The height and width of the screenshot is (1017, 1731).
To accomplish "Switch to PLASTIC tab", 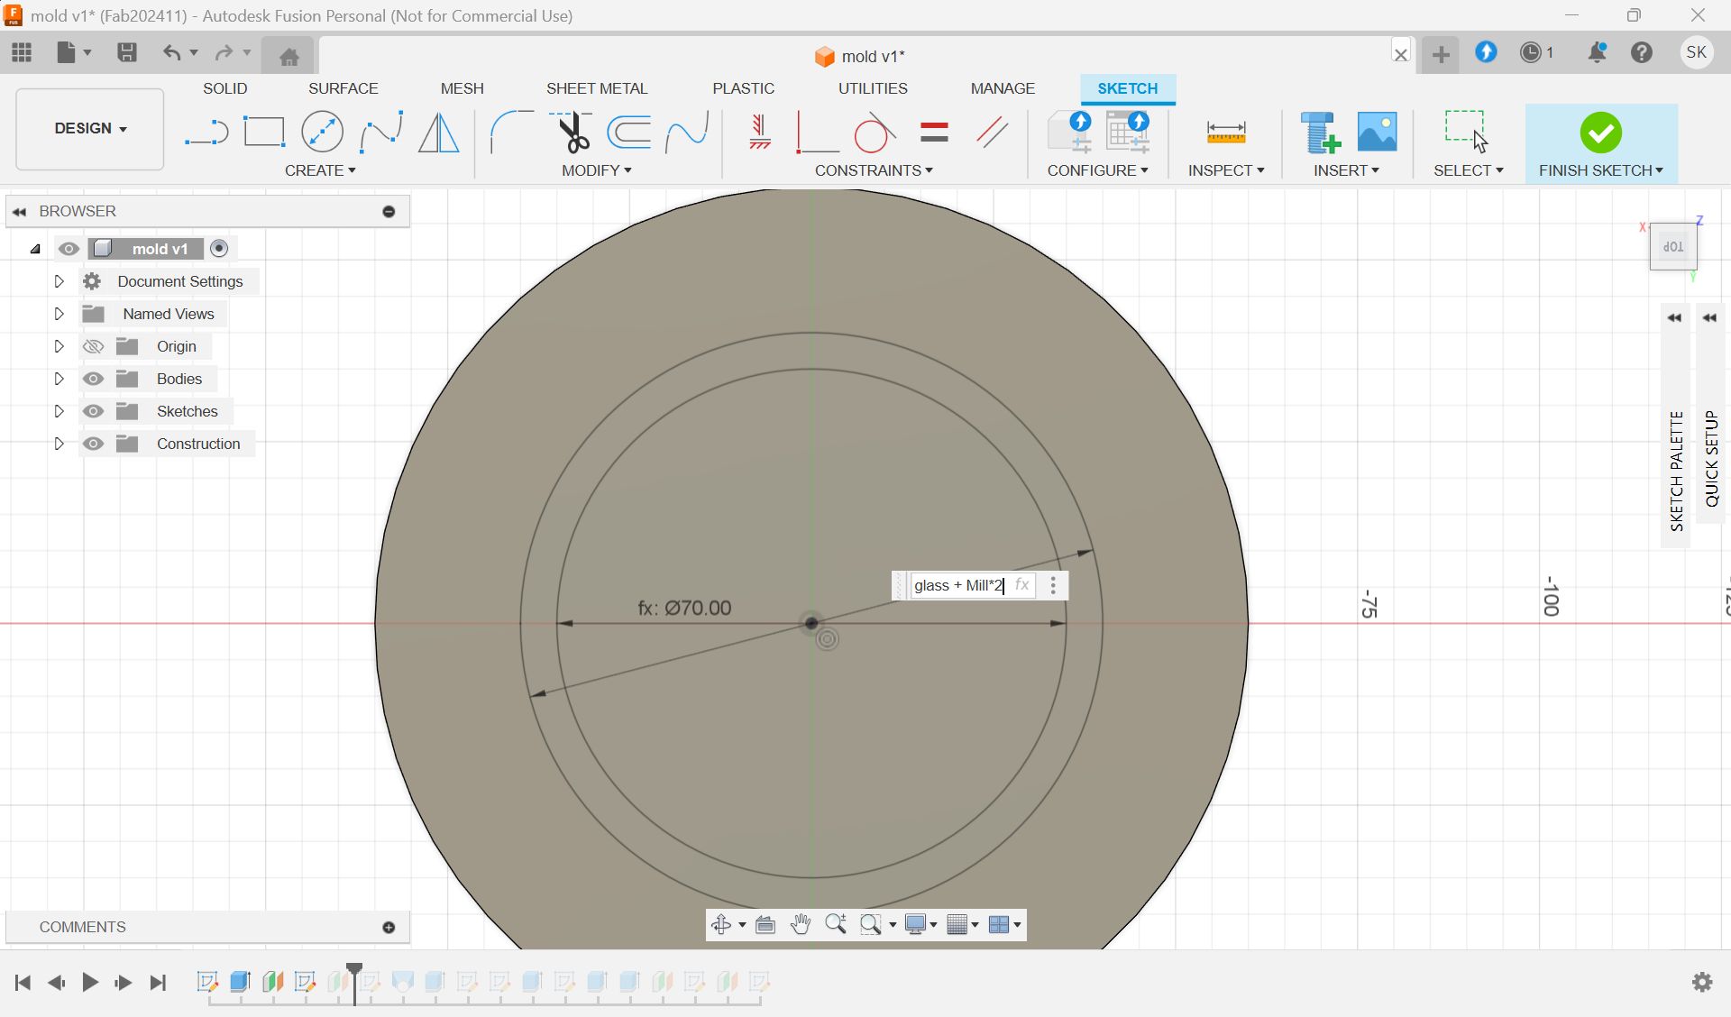I will 744,88.
